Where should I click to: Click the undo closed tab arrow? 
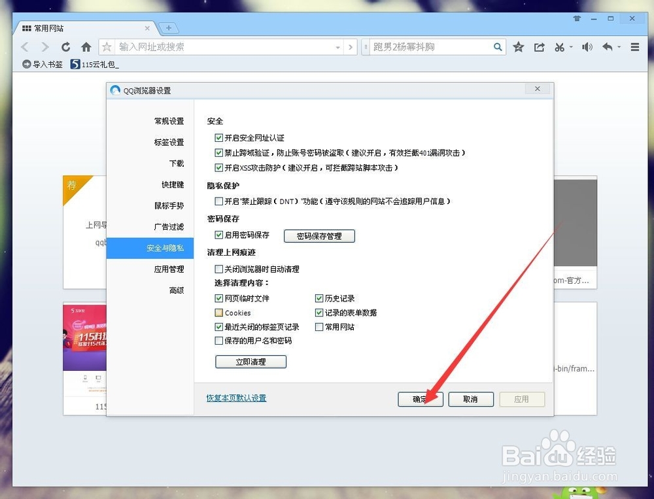pyautogui.click(x=608, y=47)
